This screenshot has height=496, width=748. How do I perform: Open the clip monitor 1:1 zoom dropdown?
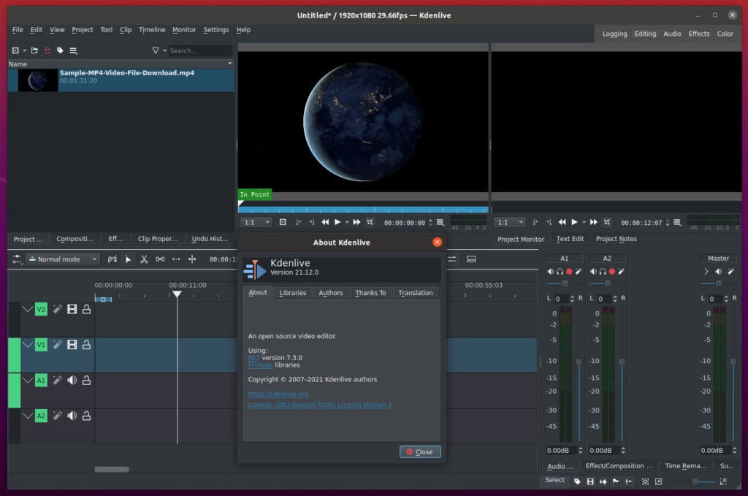(x=256, y=222)
